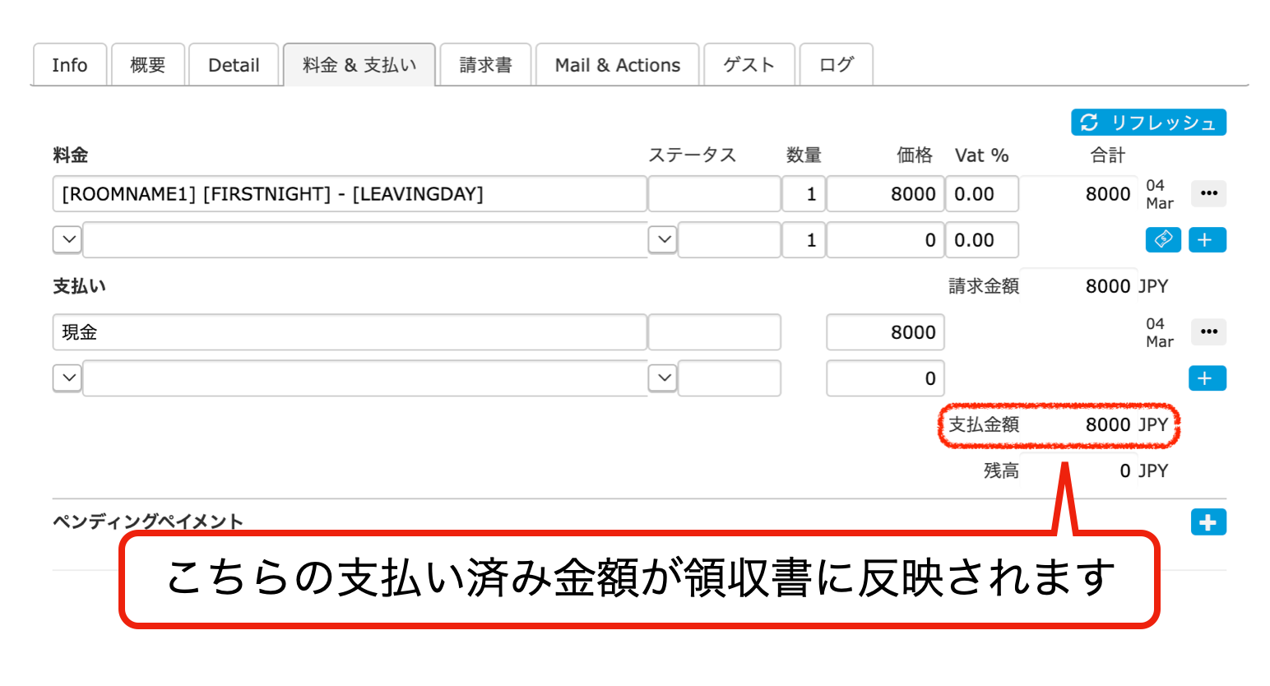This screenshot has height=686, width=1270.
Task: Expand the new payment description dropdown
Action: tap(67, 378)
